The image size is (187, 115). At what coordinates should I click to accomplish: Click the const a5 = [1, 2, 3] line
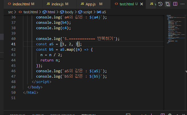coord(59,44)
